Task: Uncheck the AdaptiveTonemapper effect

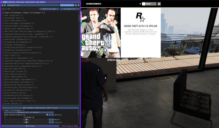Action: pyautogui.click(x=3, y=13)
